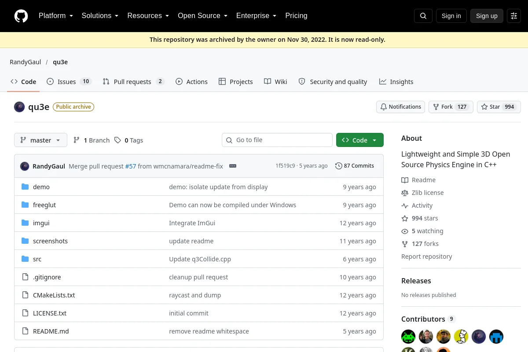This screenshot has width=528, height=352.
Task: Open the src folder icon
Action: (25, 259)
